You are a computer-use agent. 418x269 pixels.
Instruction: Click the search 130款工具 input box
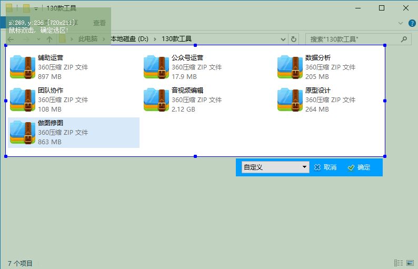click(x=352, y=39)
